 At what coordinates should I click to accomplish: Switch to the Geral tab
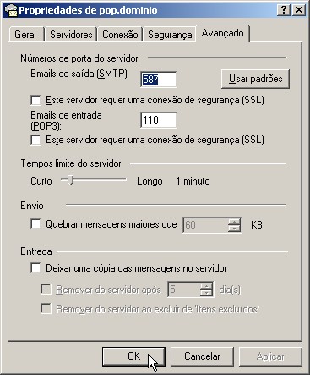point(25,35)
